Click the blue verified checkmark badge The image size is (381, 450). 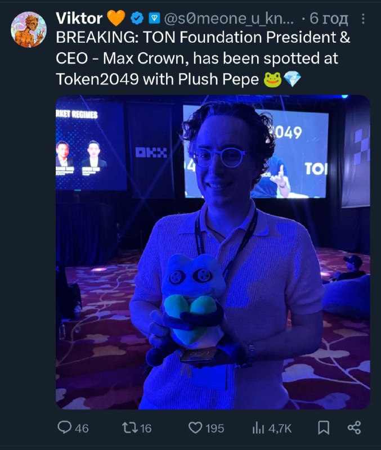pos(137,19)
